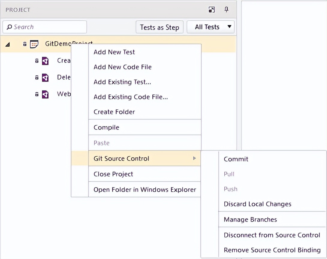Select Open Folder in Windows Explorer
Viewport: 327px width, 259px height.
(145, 190)
